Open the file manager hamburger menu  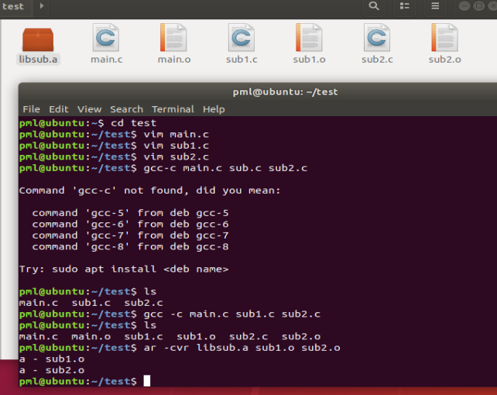pos(435,6)
